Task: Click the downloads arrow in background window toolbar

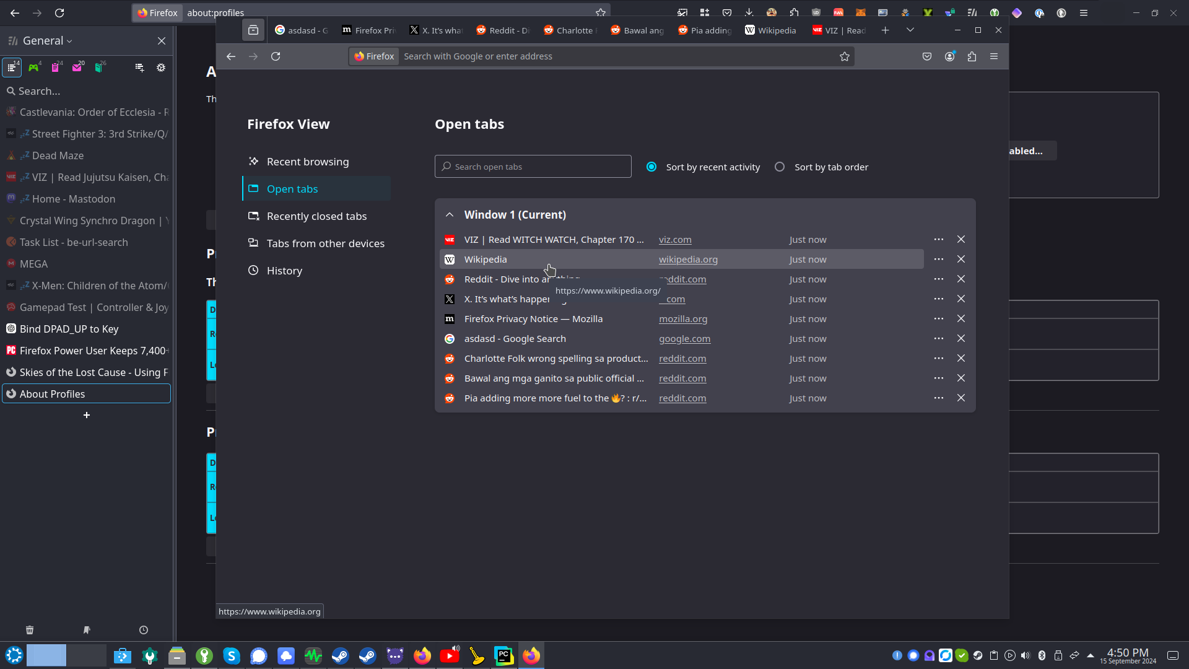Action: [749, 12]
